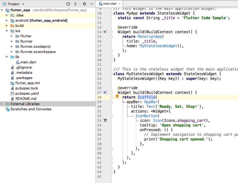Image resolution: width=238 pixels, height=183 pixels.
Task: Expand the android folder node
Action: click(6, 21)
